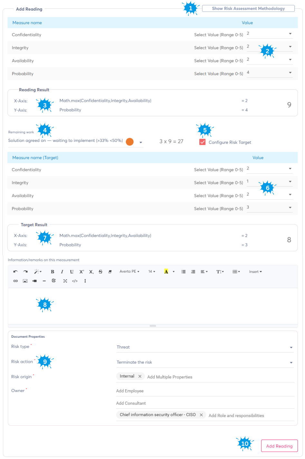Image resolution: width=305 pixels, height=459 pixels.
Task: Apply strikethrough formatting
Action: point(100,272)
